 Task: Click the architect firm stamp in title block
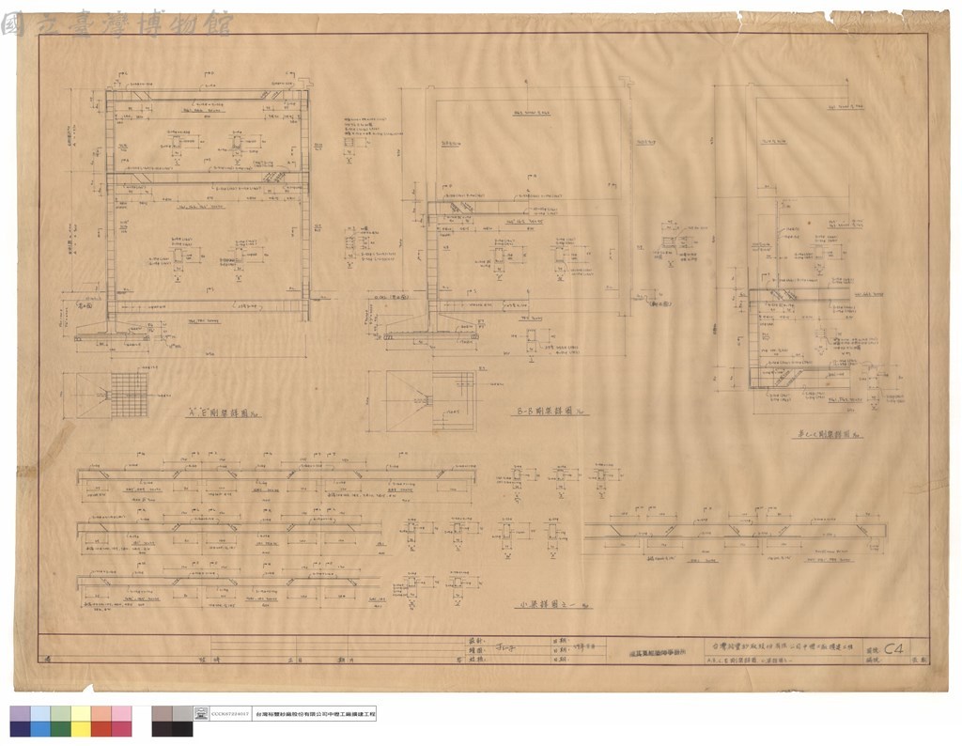(656, 653)
